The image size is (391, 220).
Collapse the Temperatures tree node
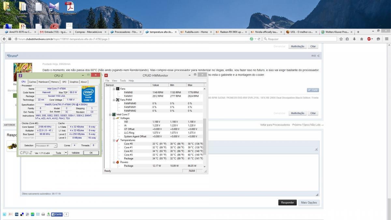point(114,140)
